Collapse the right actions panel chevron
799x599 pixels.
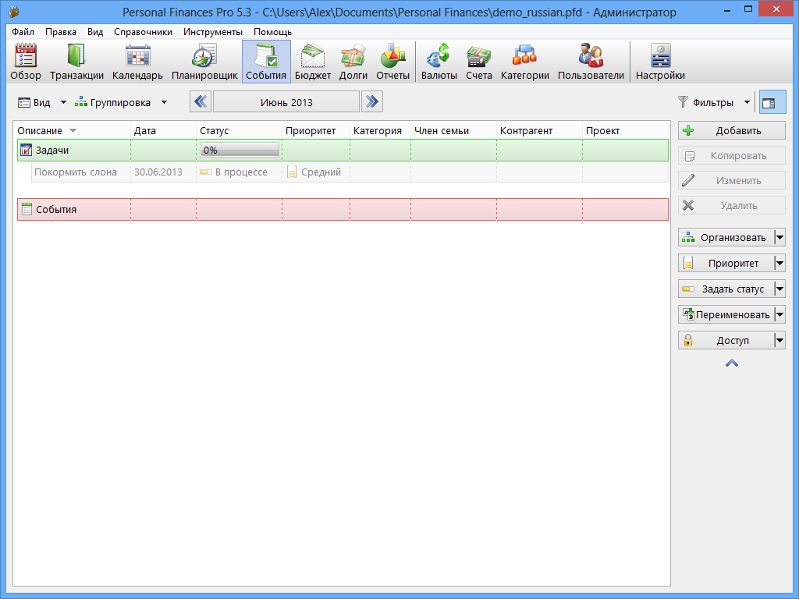click(732, 363)
